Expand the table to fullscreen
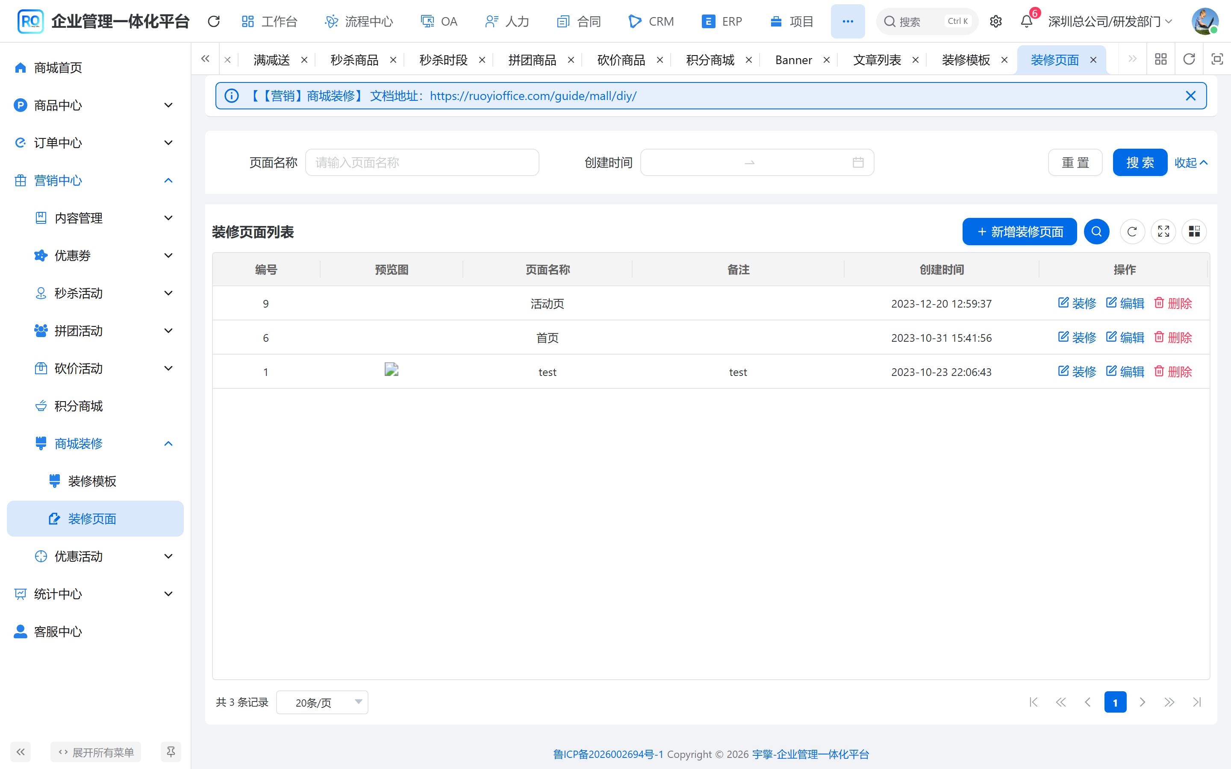 [x=1163, y=232]
